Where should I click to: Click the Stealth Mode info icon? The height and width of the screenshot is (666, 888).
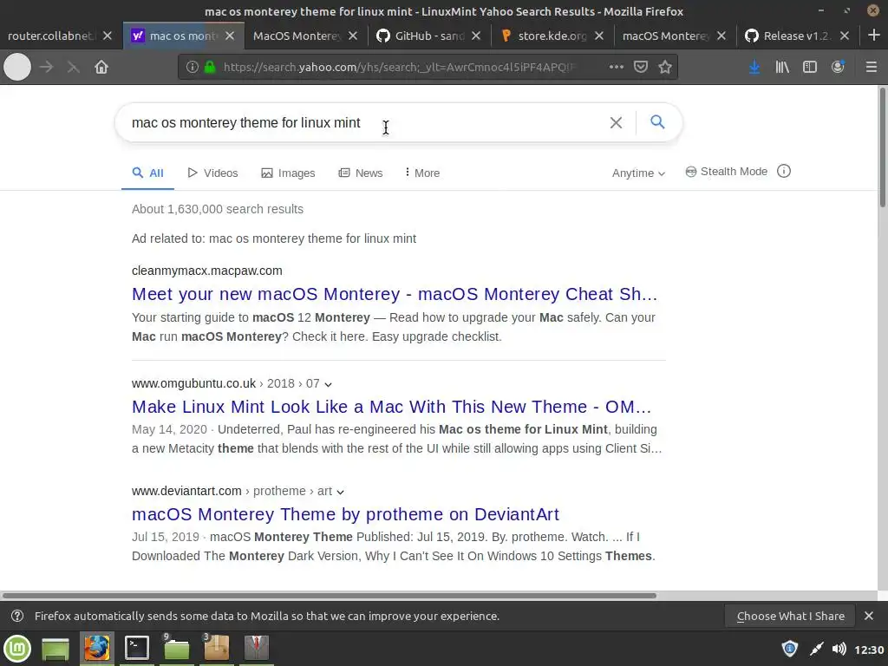(784, 171)
